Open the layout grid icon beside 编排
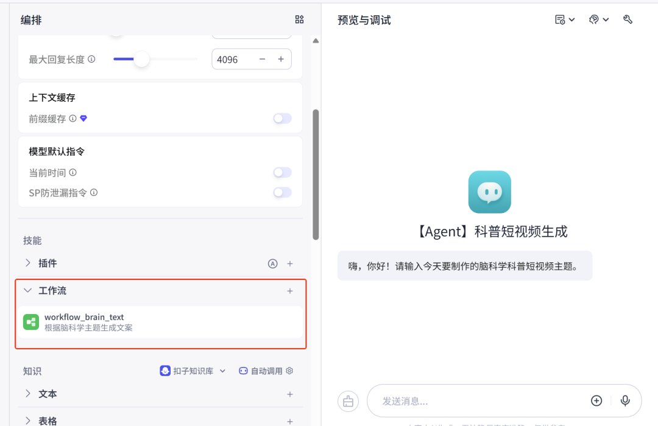Image resolution: width=658 pixels, height=426 pixels. click(299, 19)
